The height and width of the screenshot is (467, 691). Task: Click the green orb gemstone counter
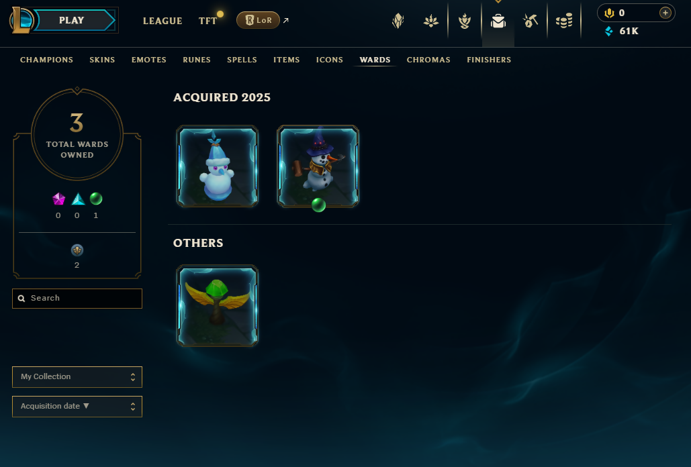click(x=96, y=199)
